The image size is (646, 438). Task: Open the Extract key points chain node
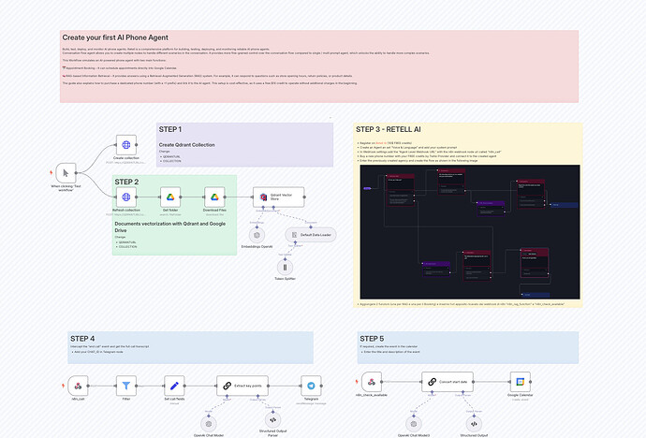tap(242, 386)
